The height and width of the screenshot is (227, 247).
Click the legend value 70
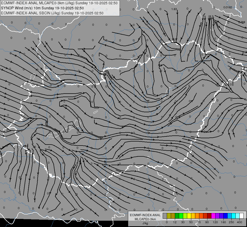(199, 222)
